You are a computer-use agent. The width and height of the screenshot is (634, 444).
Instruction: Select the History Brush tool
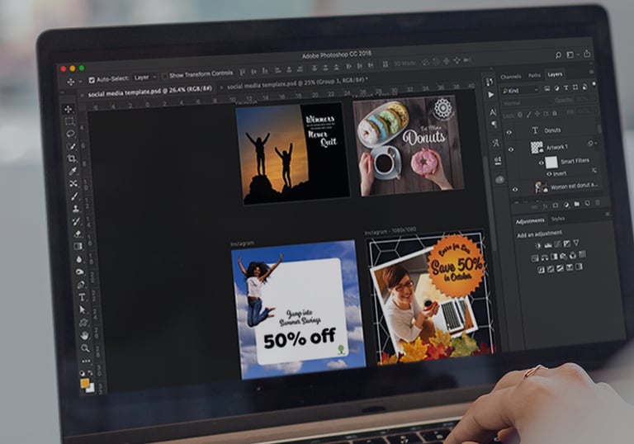click(x=76, y=221)
